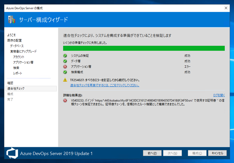This screenshot has height=163, width=234.
Task: Click the Azure DevOps logo in the footer
Action: point(12,153)
